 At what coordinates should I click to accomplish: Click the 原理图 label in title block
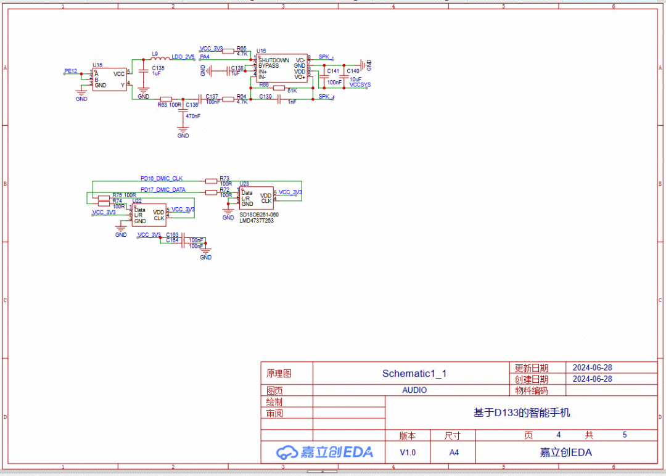(x=279, y=374)
